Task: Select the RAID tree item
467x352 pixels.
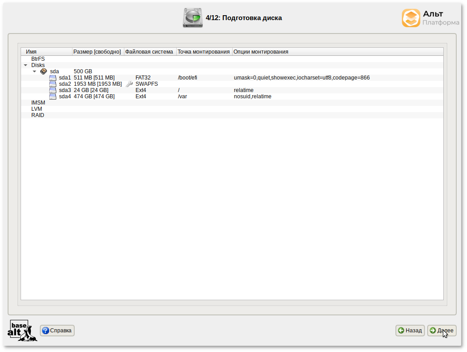Action: pyautogui.click(x=38, y=115)
